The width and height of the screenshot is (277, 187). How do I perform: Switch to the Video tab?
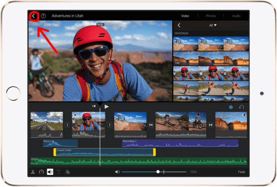click(185, 16)
